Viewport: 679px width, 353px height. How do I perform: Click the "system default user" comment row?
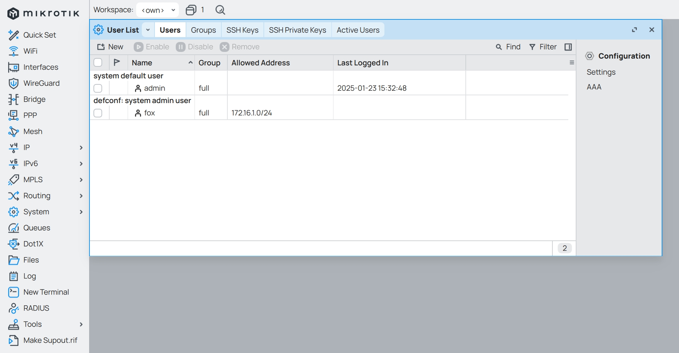coord(128,76)
